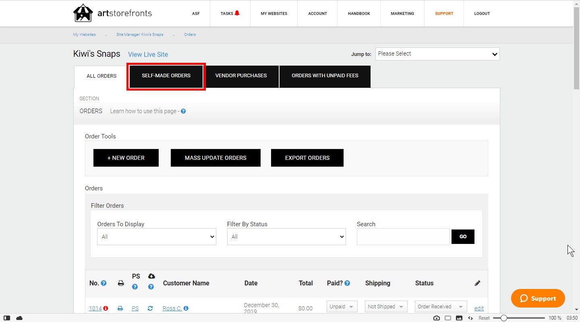This screenshot has width=580, height=322.
Task: Open help beside 'Learn how to use this page'
Action: click(x=183, y=111)
